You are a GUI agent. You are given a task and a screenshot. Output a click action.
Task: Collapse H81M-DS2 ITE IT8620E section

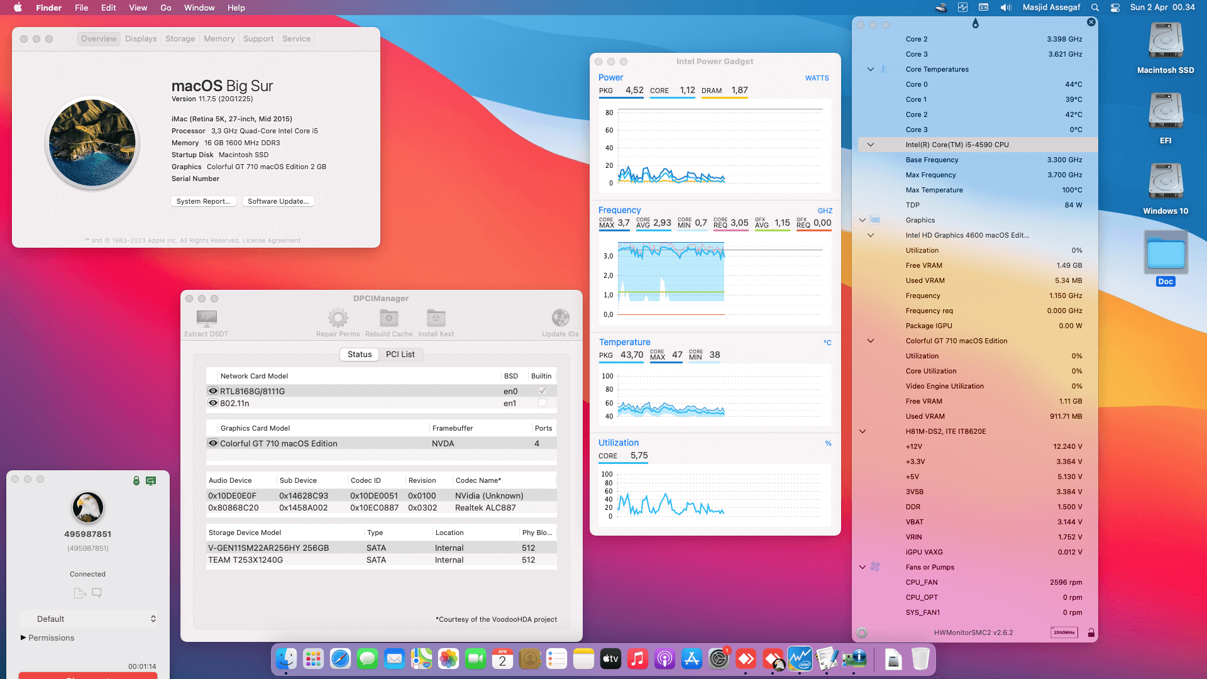(x=863, y=431)
